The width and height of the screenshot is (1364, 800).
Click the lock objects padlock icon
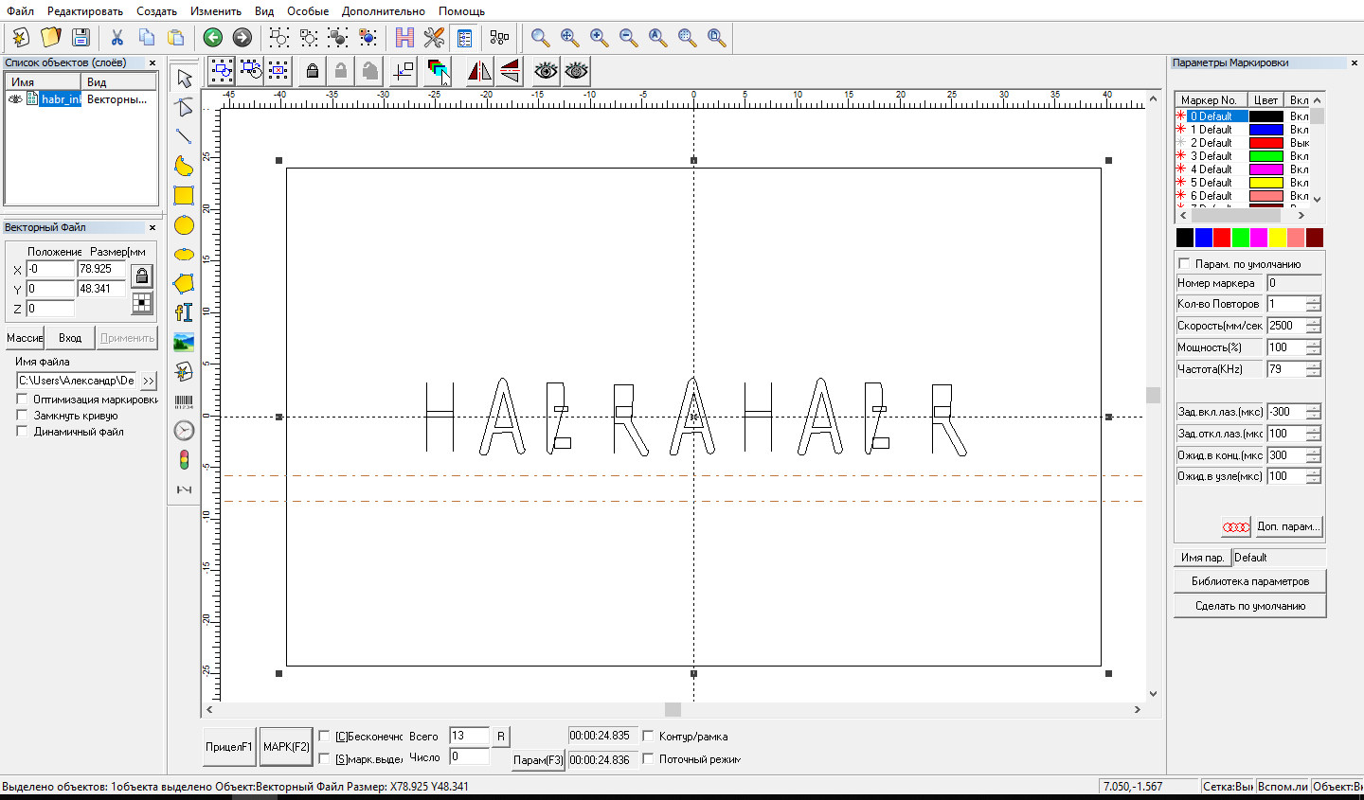point(312,70)
